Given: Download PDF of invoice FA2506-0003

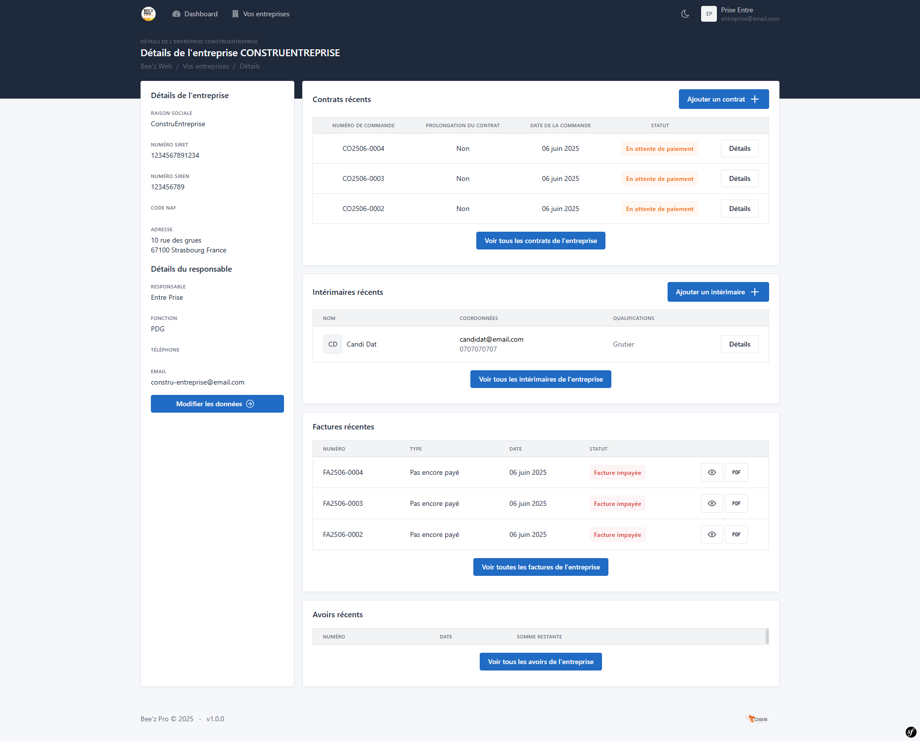Looking at the screenshot, I should point(736,503).
